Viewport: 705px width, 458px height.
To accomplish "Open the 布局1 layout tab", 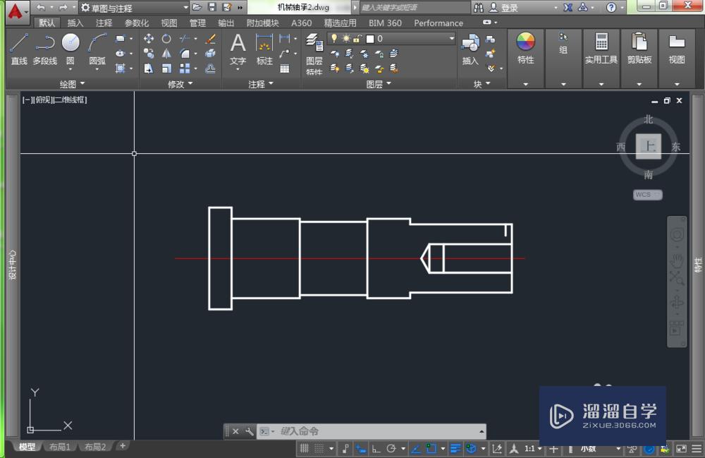I will [59, 447].
